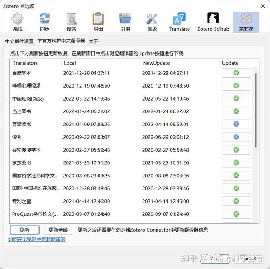This screenshot has width=270, height=269.
Task: Switch to the 关于 tab
Action: click(x=93, y=41)
